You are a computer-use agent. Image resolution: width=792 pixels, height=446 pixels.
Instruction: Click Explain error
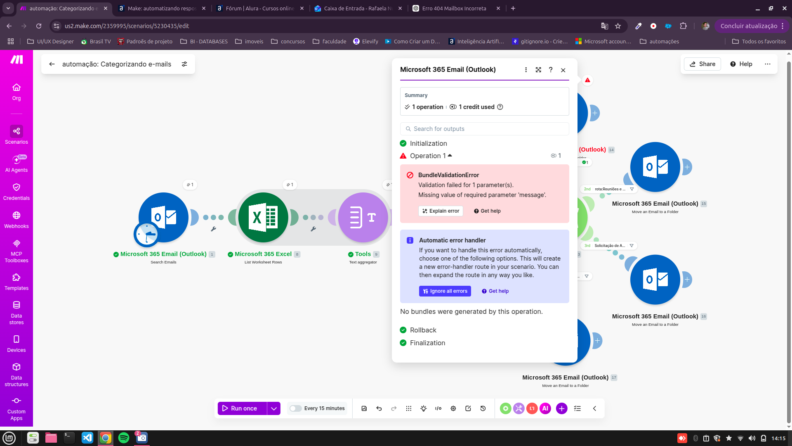[441, 211]
